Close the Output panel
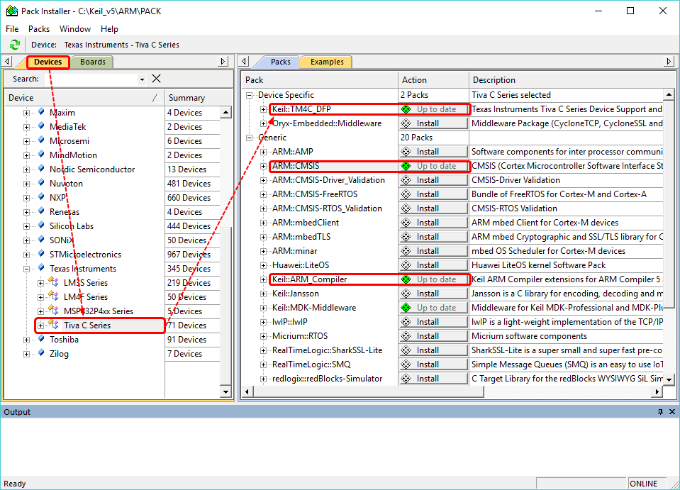 [x=671, y=412]
